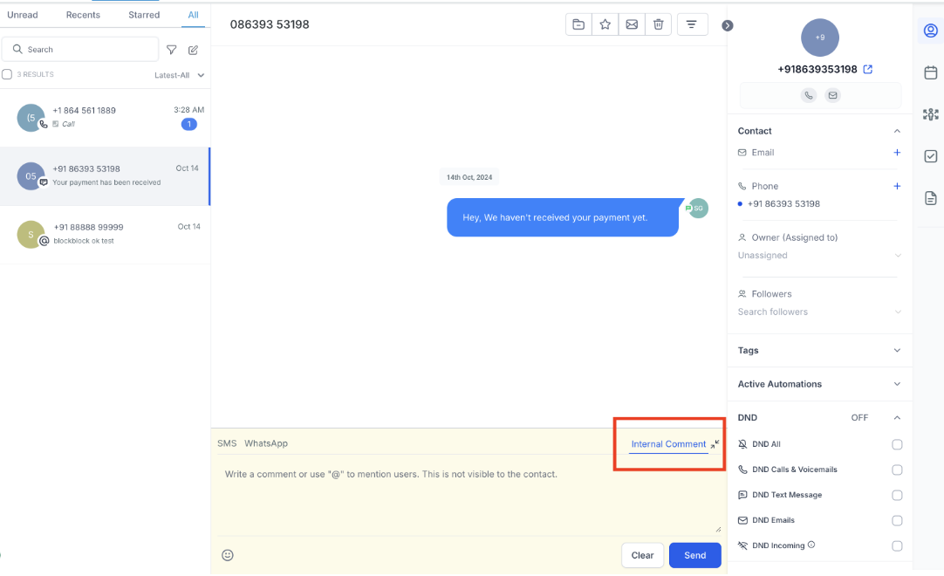This screenshot has height=576, width=944.
Task: Enable the DND All checkbox
Action: point(897,444)
